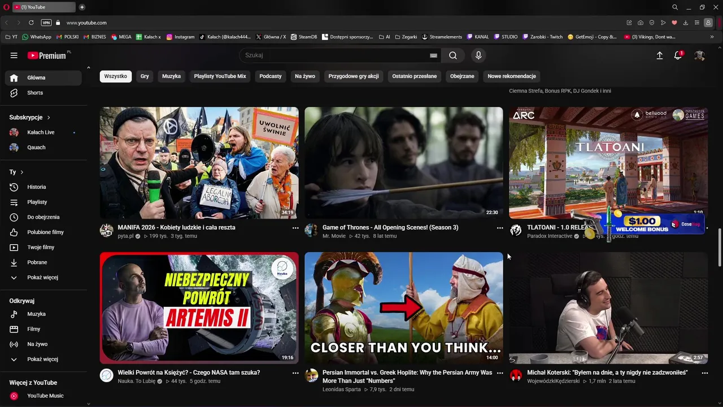Select Nowe rekomendacje chip
The image size is (723, 407).
[512, 76]
